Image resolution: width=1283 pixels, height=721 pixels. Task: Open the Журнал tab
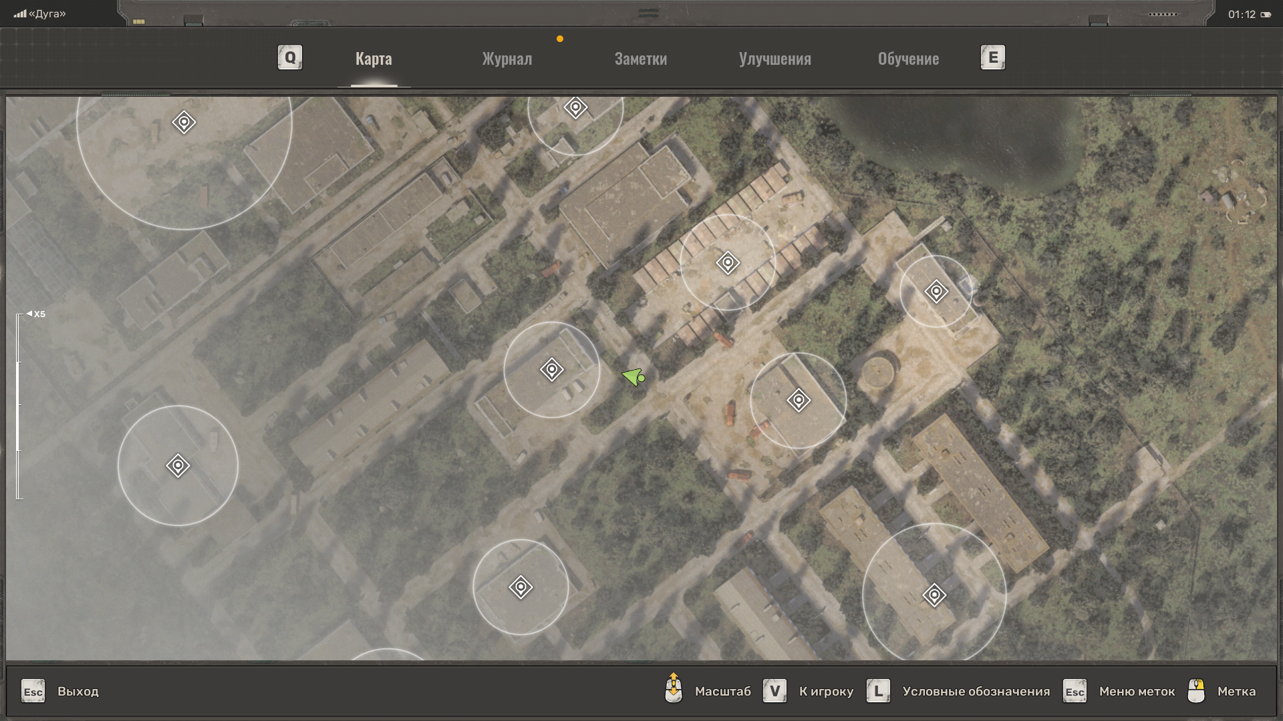pyautogui.click(x=507, y=59)
